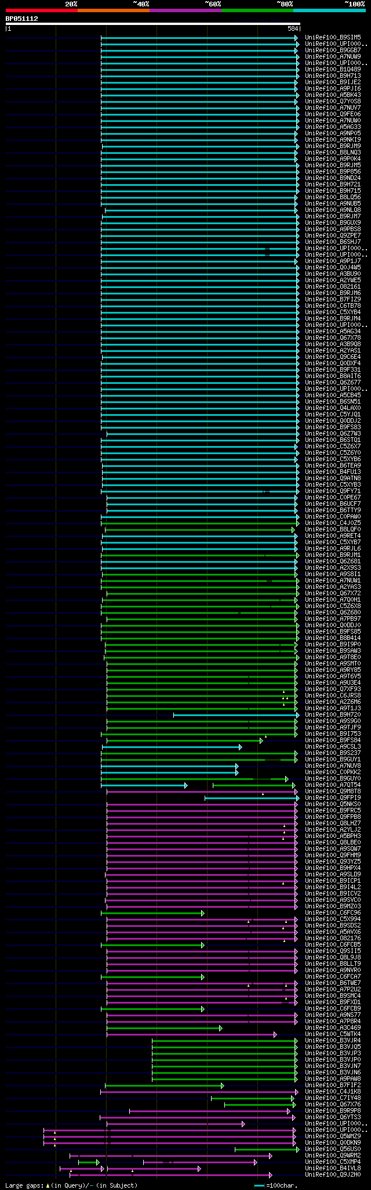Select hit label UniRef100_A5AG33
371x1190 pixels.
pos(333,127)
